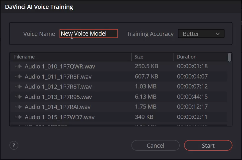
Task: Click the Size column header
Action: [x=153, y=57]
